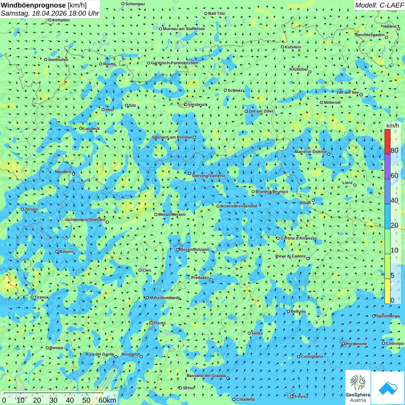Click the Innsbruck city marker
This screenshot has width=405, height=405.
[186, 104]
